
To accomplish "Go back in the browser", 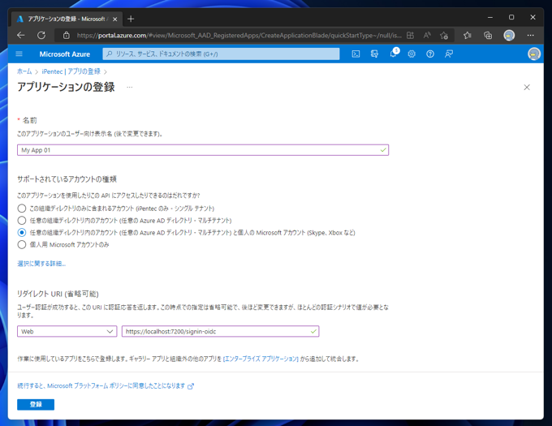I will [21, 35].
